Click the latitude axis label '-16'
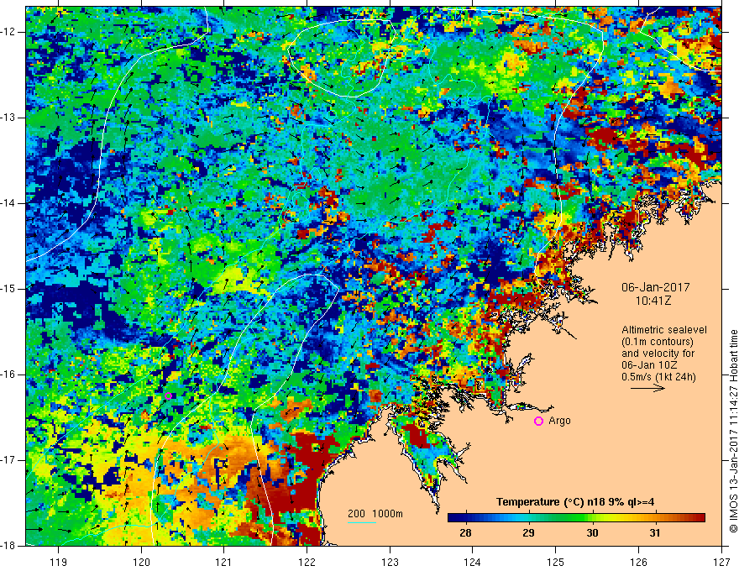 click(9, 375)
